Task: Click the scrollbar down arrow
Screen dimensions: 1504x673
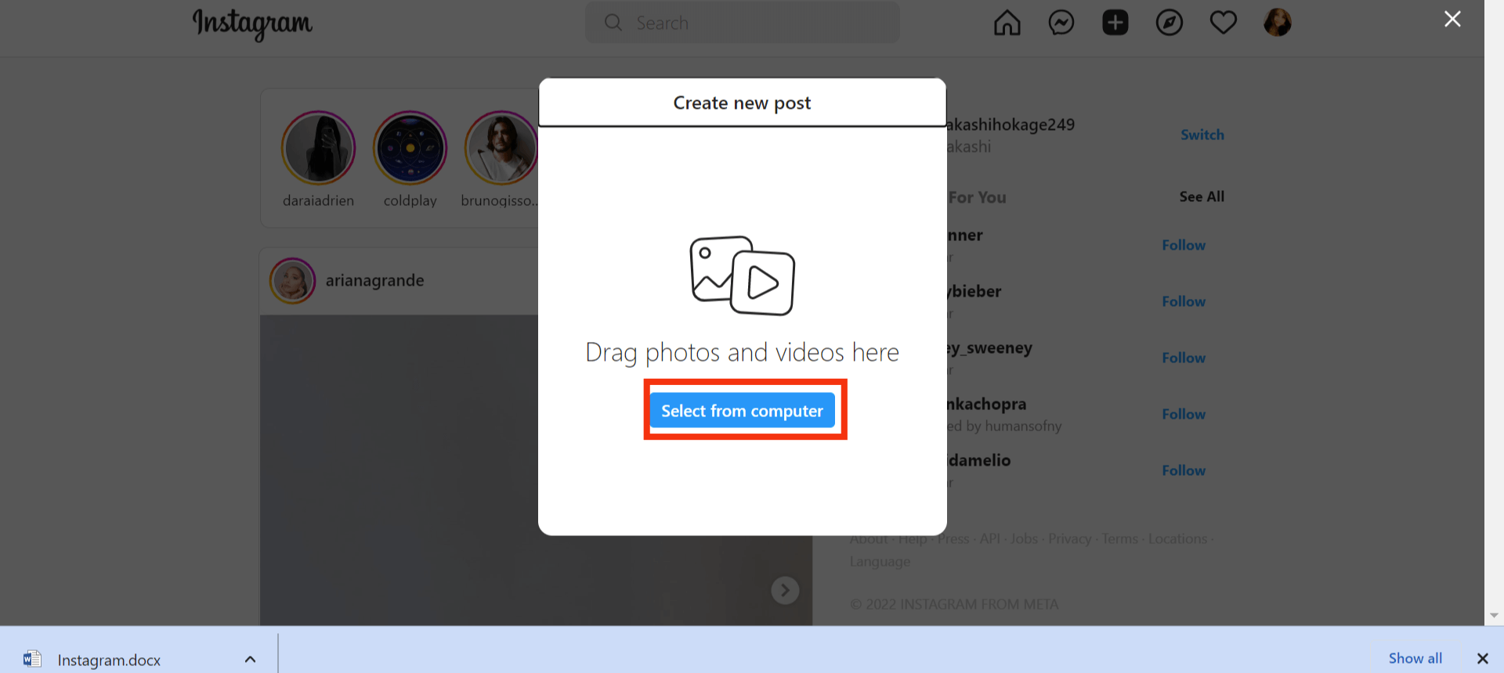Action: tap(1494, 616)
